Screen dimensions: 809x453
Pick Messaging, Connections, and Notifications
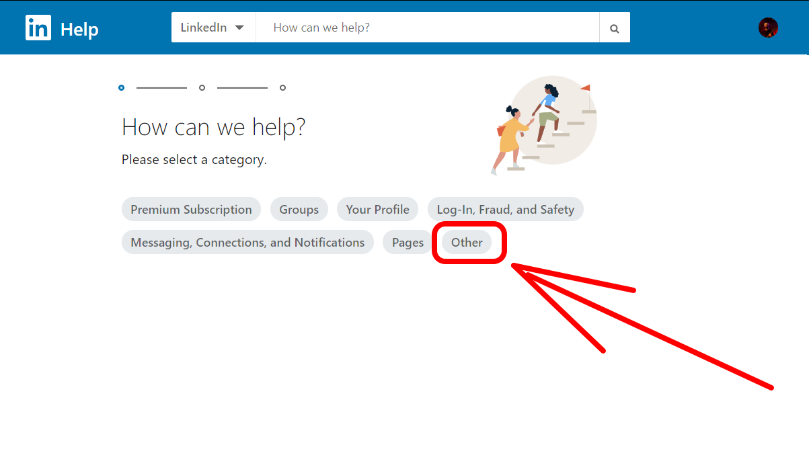(x=247, y=242)
